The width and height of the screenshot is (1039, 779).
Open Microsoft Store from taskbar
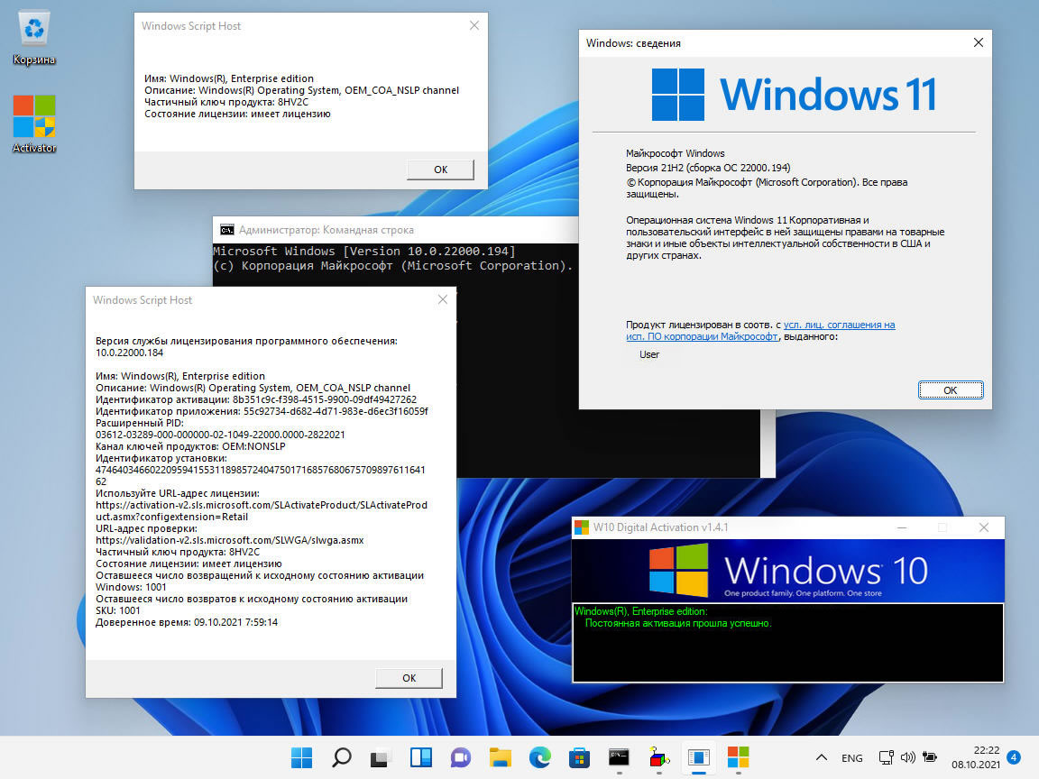point(580,757)
